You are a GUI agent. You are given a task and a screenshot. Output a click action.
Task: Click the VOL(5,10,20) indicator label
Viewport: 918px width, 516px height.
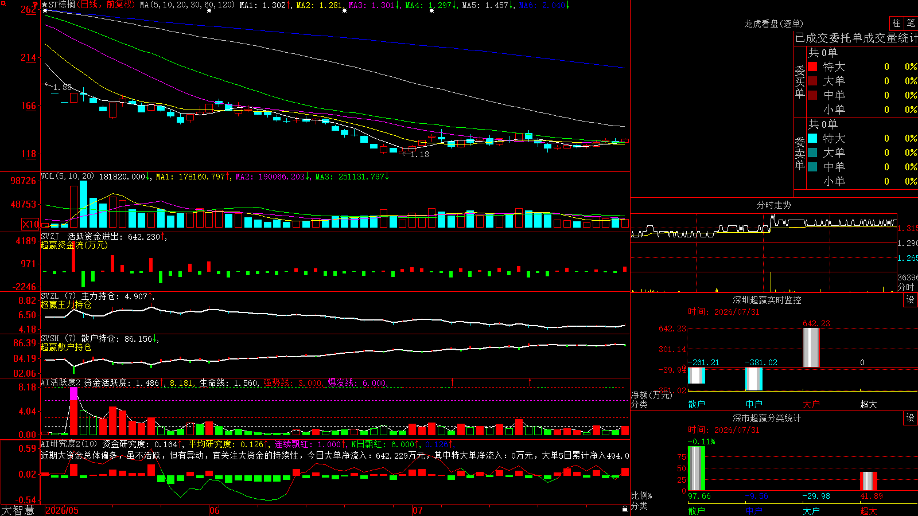[x=68, y=177]
